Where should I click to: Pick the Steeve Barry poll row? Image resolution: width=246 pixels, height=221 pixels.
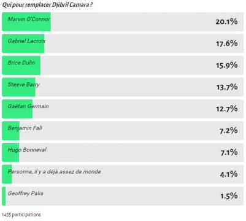(x=123, y=87)
